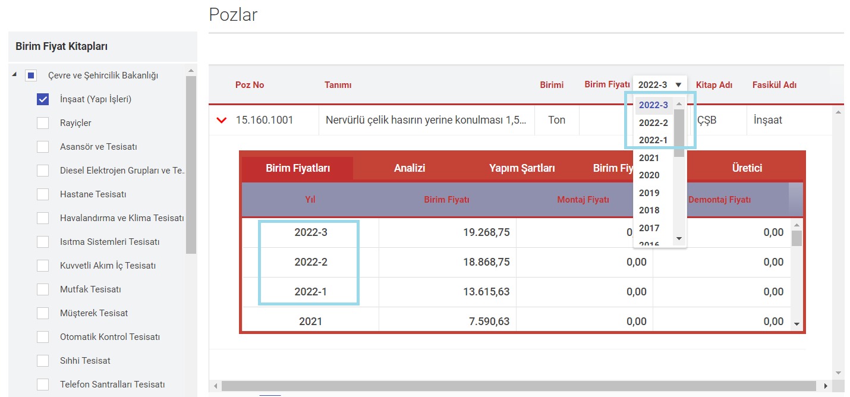
Task: Open the Yapım Şartları tab
Action: [522, 168]
